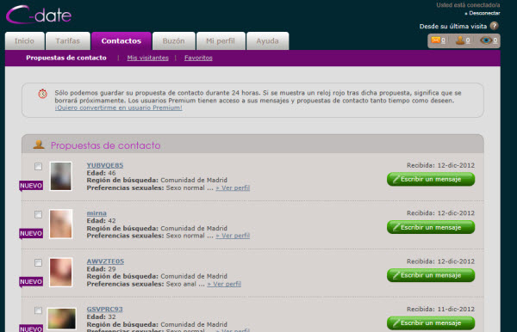517x332 pixels.
Task: Select the Contactos tab
Action: pos(121,40)
